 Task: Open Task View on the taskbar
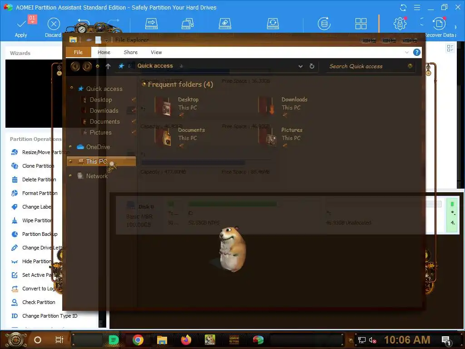click(59, 340)
